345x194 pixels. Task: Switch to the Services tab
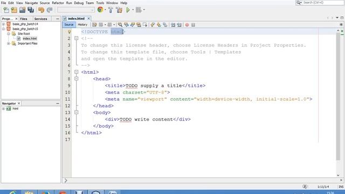[40, 19]
